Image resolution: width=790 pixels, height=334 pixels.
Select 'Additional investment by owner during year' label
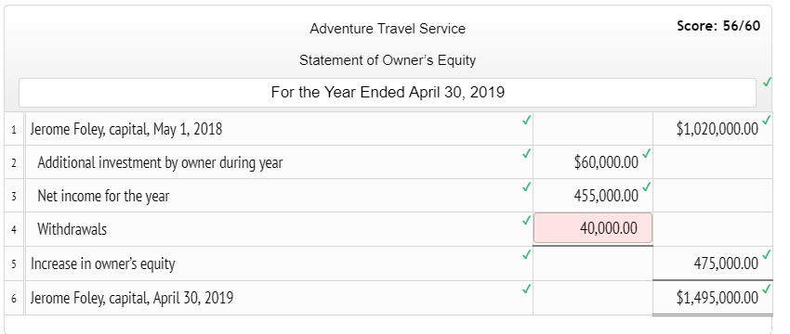pos(160,162)
